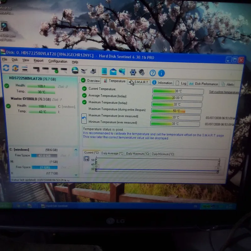Switch to the Overview tab

pos(90,81)
